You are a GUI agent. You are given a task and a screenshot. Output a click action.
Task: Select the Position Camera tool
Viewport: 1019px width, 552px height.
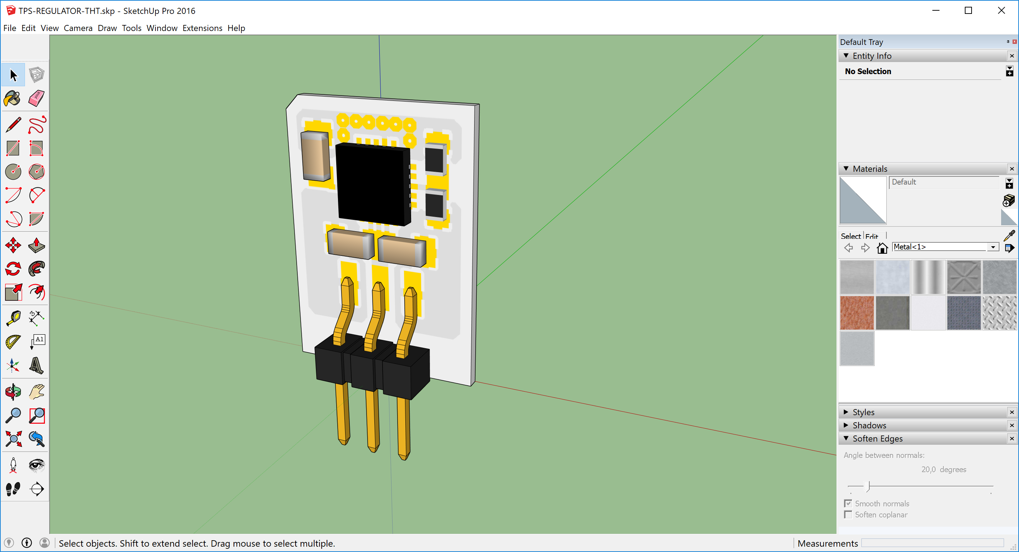click(x=13, y=465)
